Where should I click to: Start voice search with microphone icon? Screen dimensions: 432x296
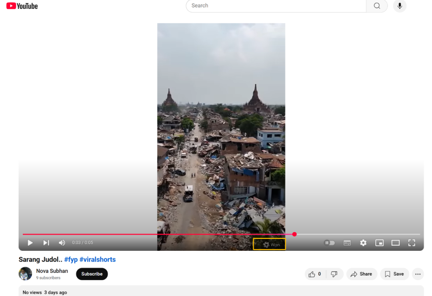pos(400,6)
